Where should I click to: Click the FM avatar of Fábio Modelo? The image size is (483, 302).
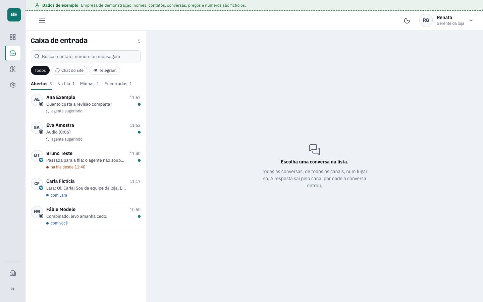37,212
